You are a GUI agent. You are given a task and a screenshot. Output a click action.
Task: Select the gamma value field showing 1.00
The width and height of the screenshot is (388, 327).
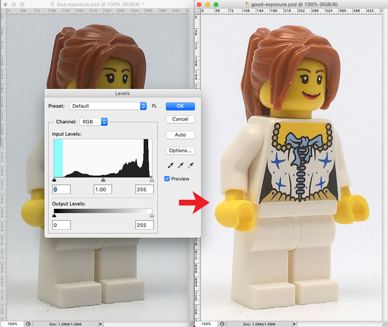[102, 189]
